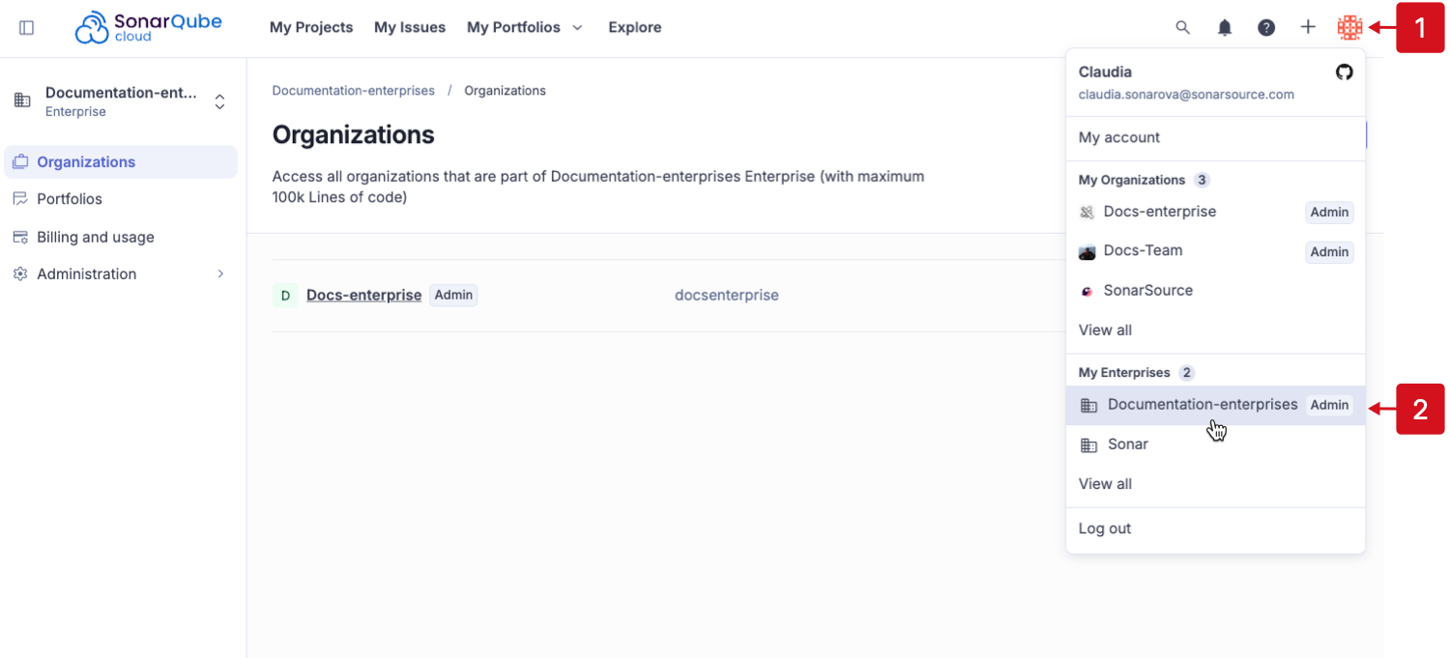Click the building icon beside Sonar enterprise
1450x658 pixels.
click(x=1089, y=445)
